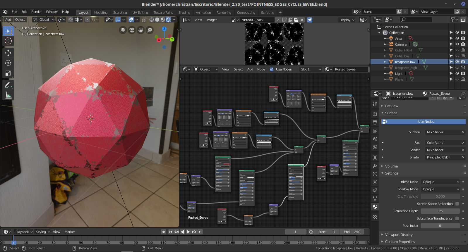Image resolution: width=468 pixels, height=252 pixels.
Task: Select the Cursor tool in viewport toolbar
Action: click(x=8, y=41)
